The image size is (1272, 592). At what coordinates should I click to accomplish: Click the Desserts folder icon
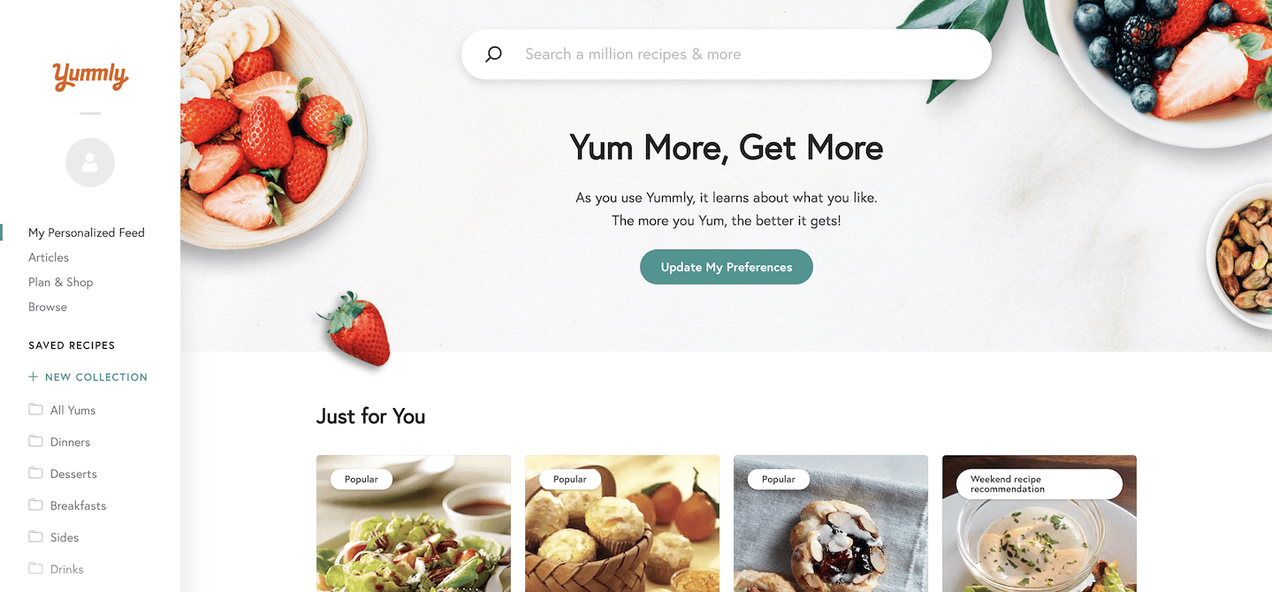[x=35, y=473]
